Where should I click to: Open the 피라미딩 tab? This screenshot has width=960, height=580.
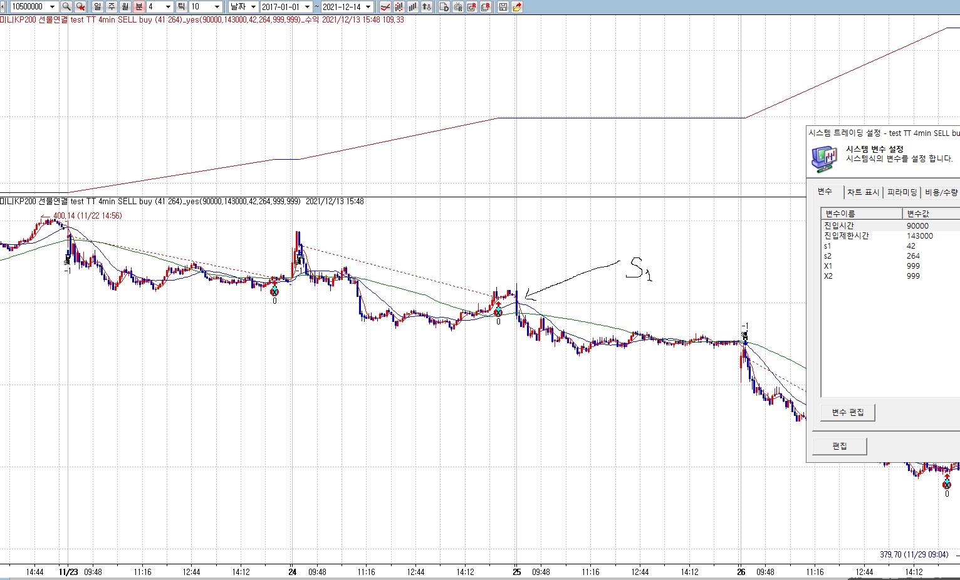(x=902, y=192)
